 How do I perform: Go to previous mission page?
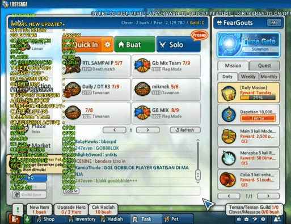pyautogui.click(x=229, y=196)
